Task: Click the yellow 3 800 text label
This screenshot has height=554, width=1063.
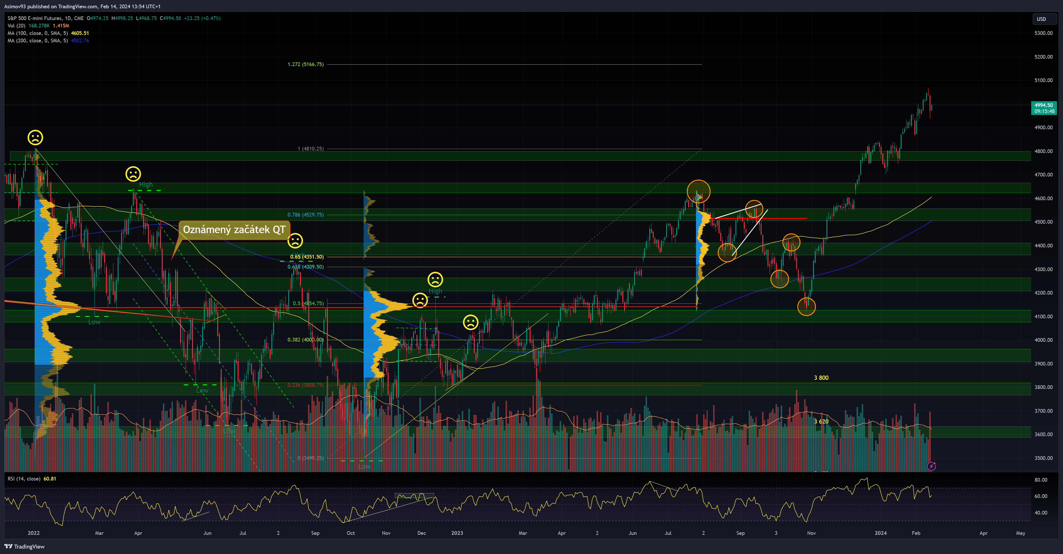Action: coord(821,378)
